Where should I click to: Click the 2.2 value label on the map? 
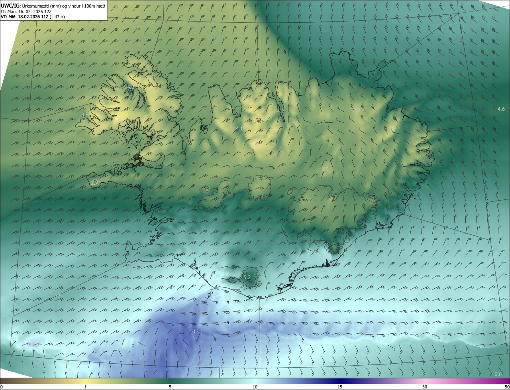click(357, 110)
